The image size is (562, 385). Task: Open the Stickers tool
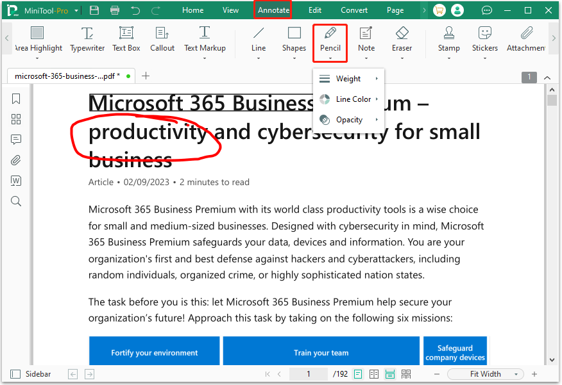click(x=484, y=39)
